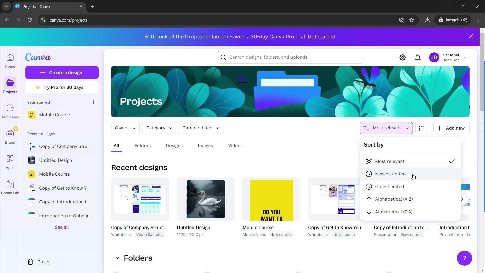Open the swan Untitled Design thumbnail
This screenshot has height=273, width=485.
(206, 199)
